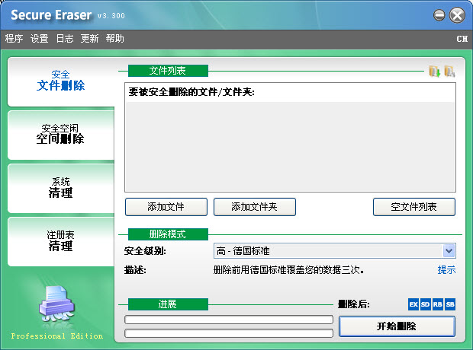Minimize the Secure Eraser window

pos(439,15)
